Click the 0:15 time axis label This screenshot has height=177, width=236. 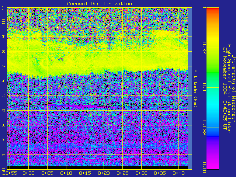pyautogui.click(x=85, y=173)
